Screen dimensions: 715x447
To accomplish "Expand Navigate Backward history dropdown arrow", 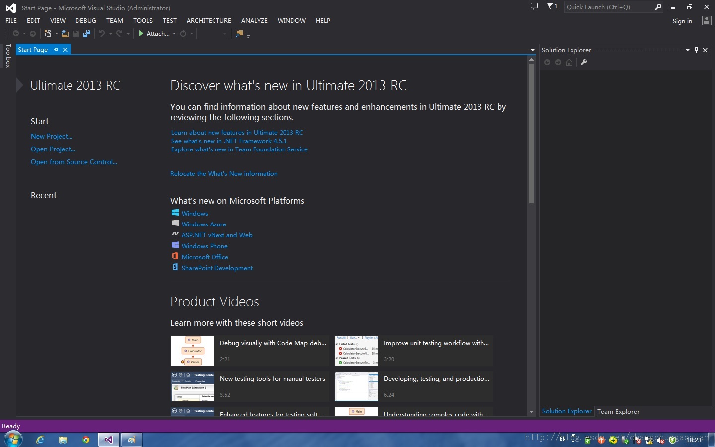I will [24, 34].
